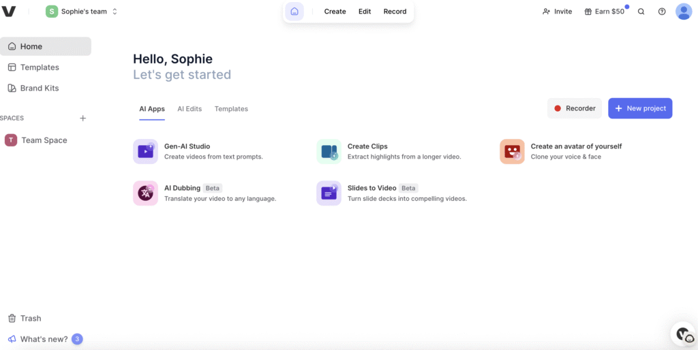Click 'Translate your video to any language.'

(x=220, y=199)
